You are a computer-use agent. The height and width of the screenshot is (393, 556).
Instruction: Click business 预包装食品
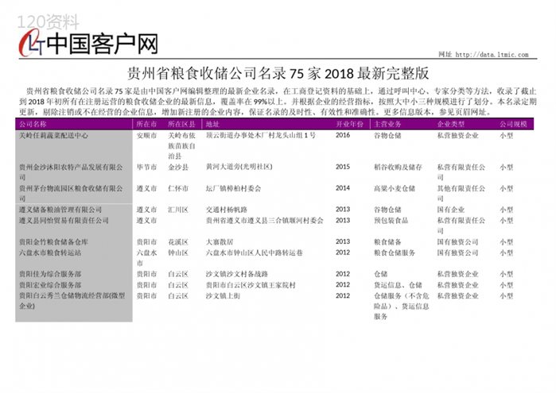(x=391, y=221)
